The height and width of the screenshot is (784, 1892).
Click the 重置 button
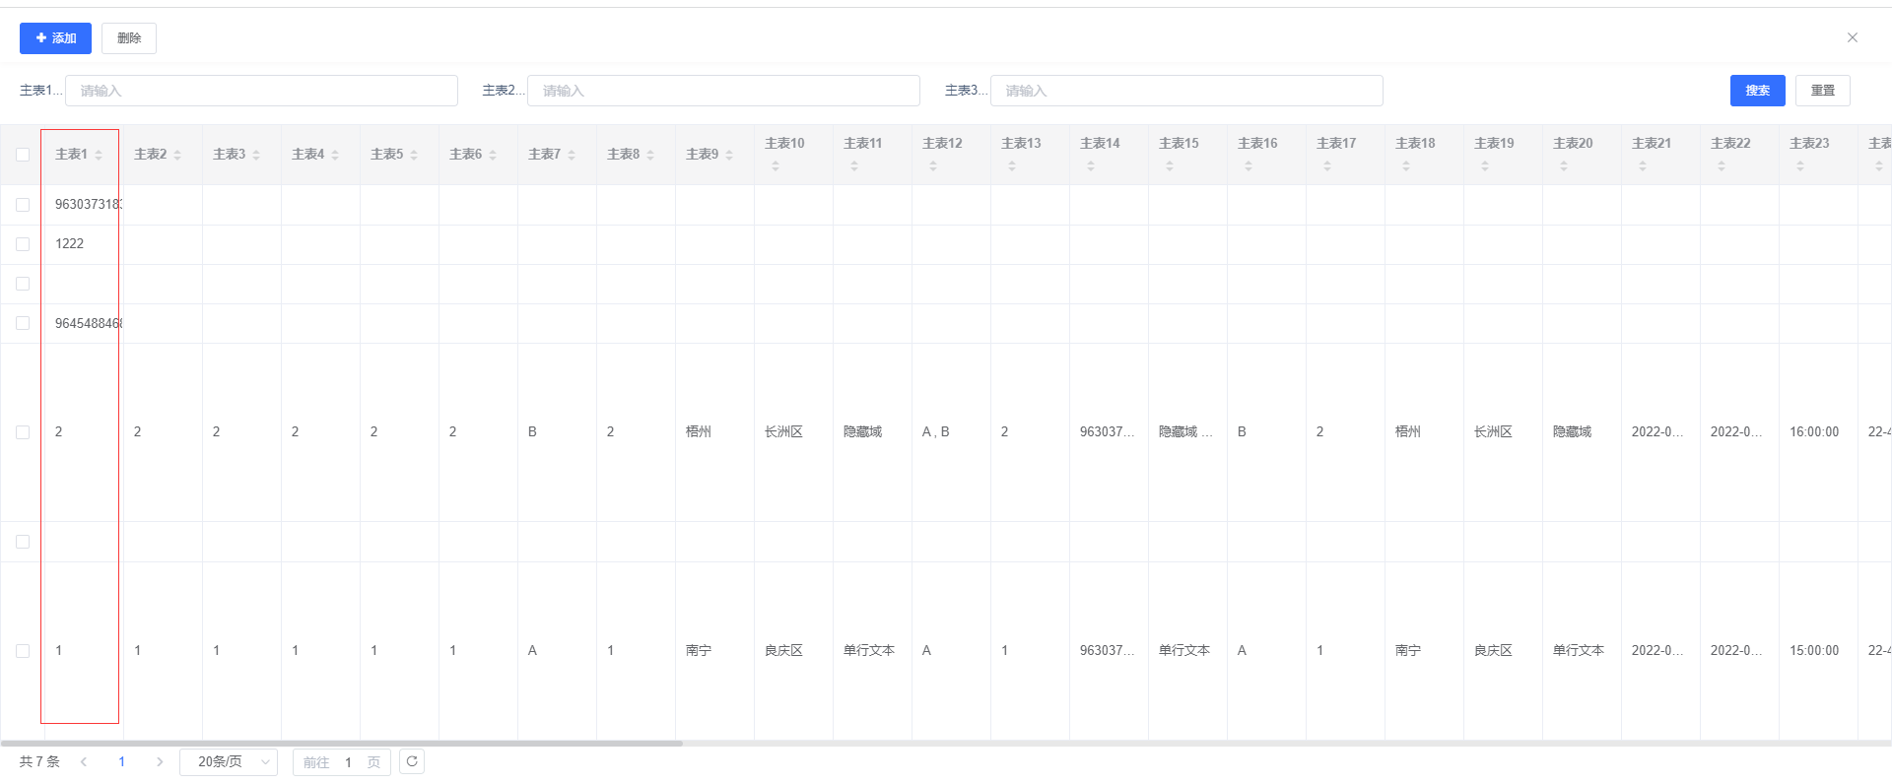(1822, 91)
